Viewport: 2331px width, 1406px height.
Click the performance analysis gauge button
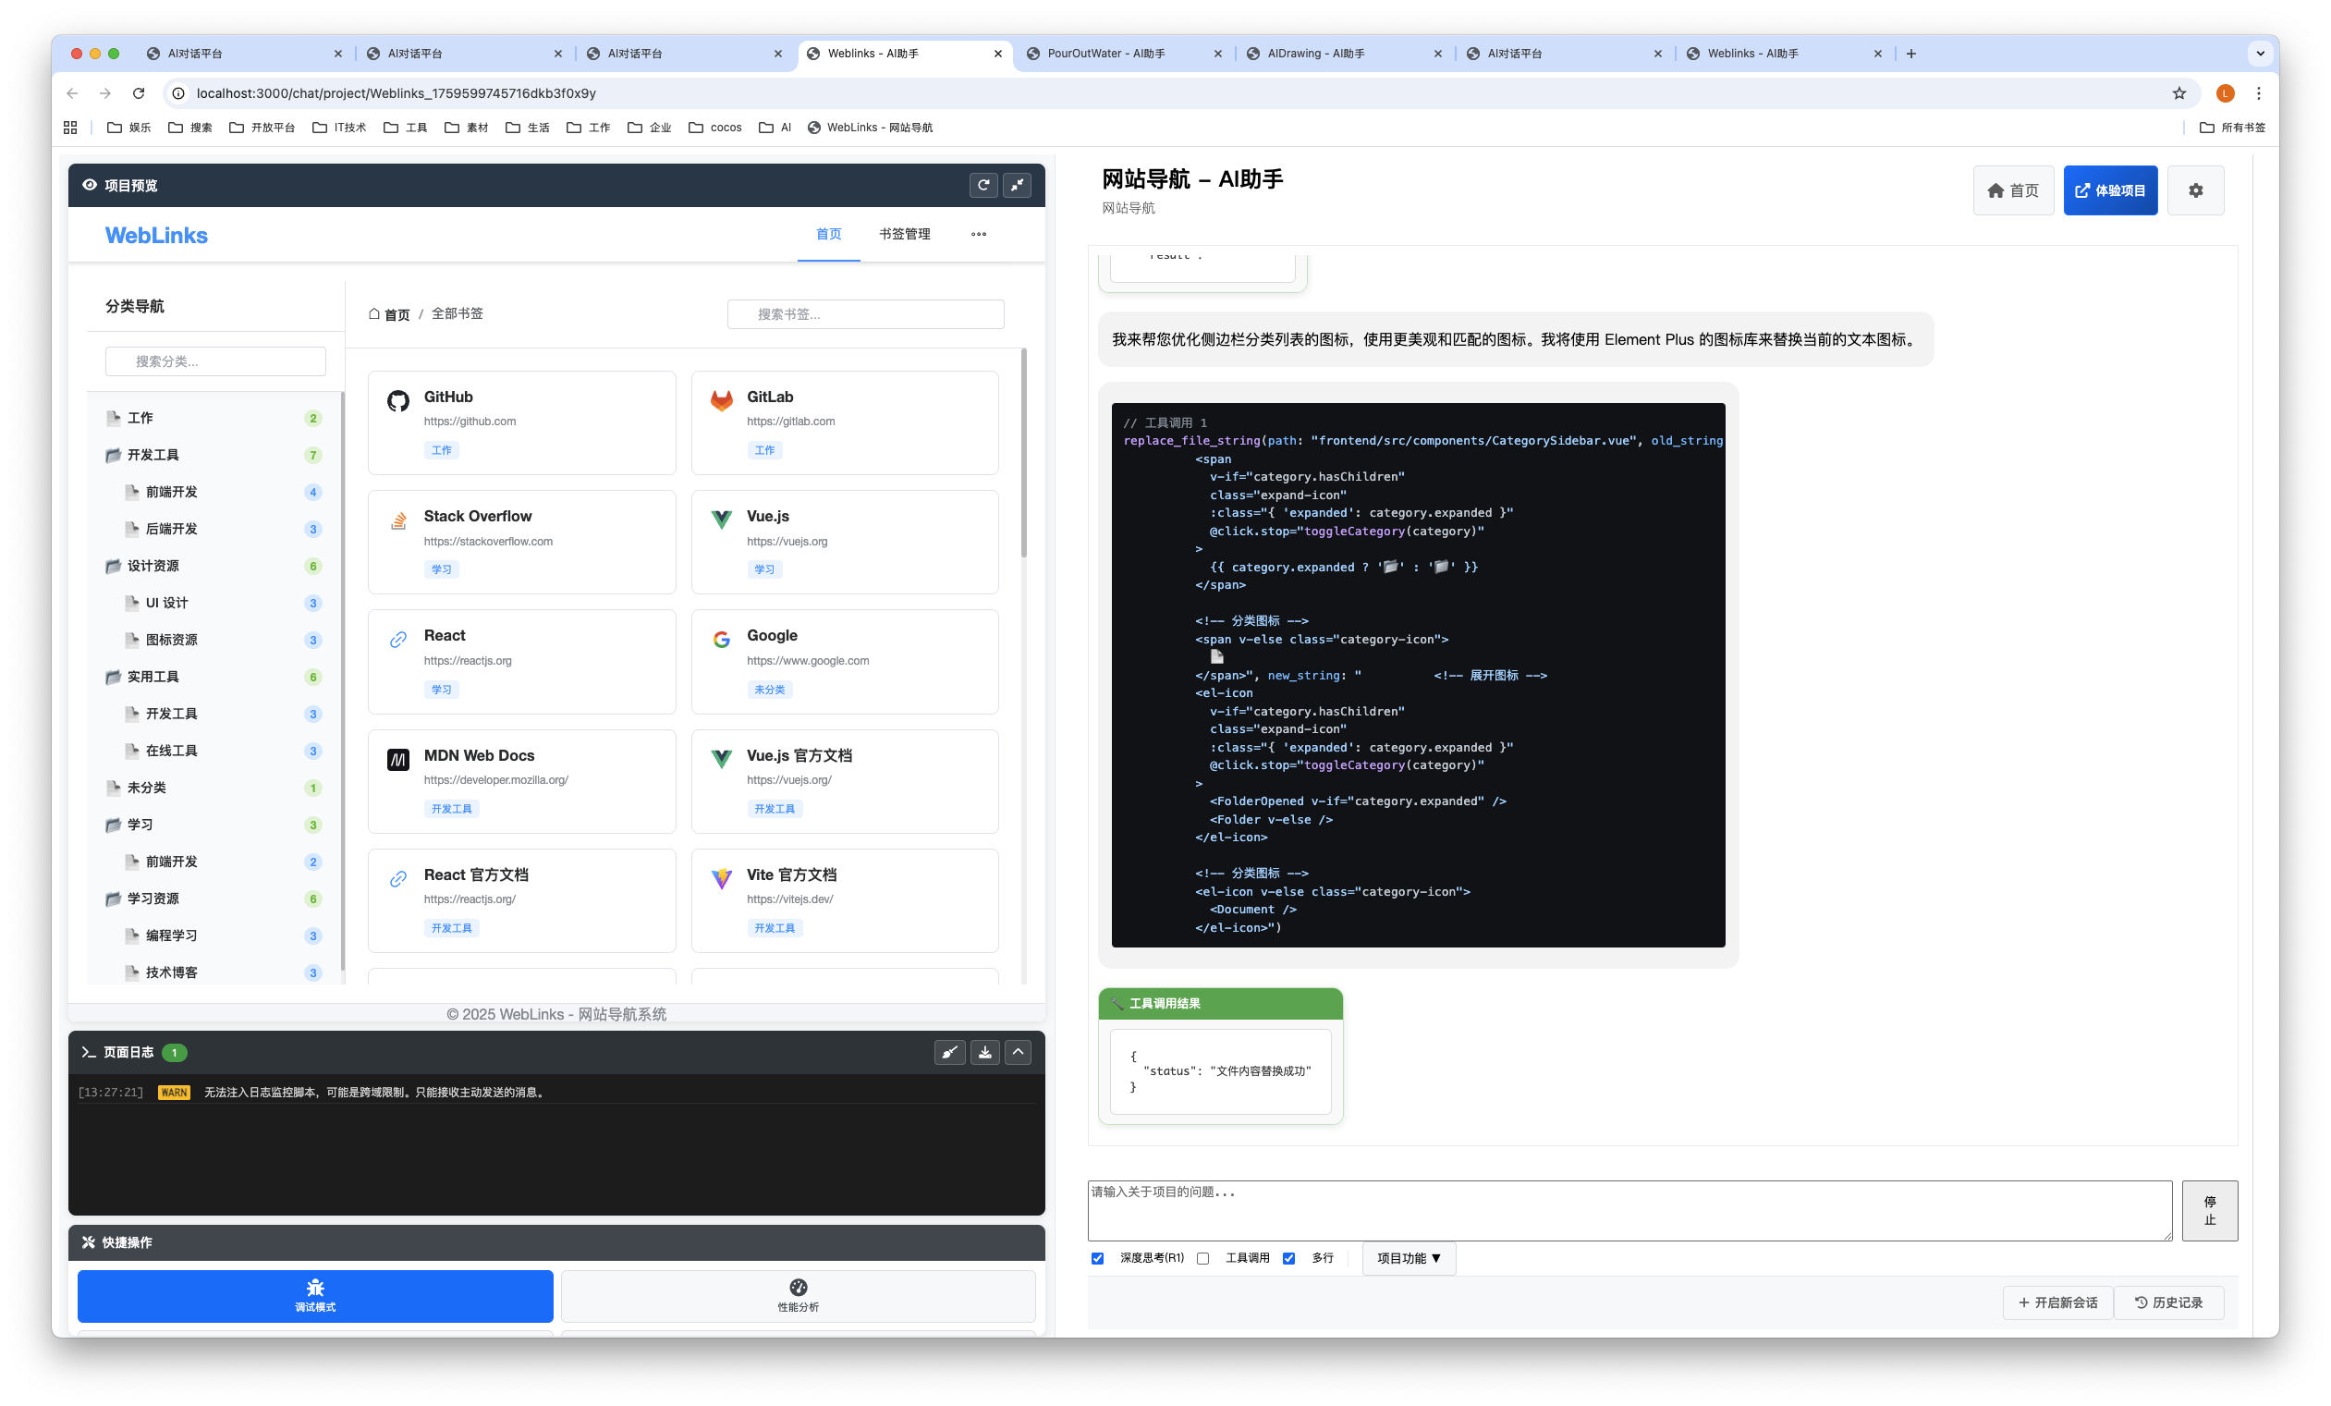click(798, 1295)
